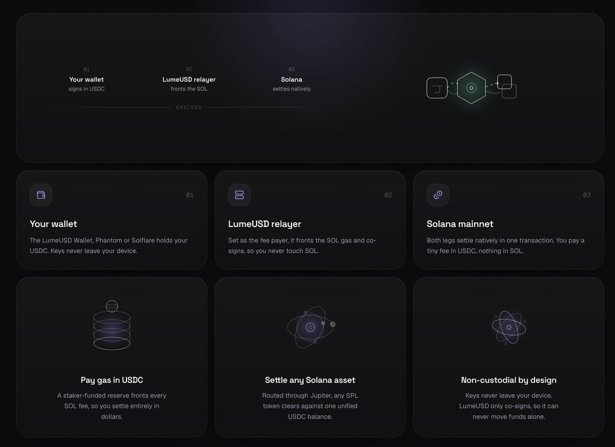Select the 'Your wallet' step in top flow

pyautogui.click(x=87, y=79)
